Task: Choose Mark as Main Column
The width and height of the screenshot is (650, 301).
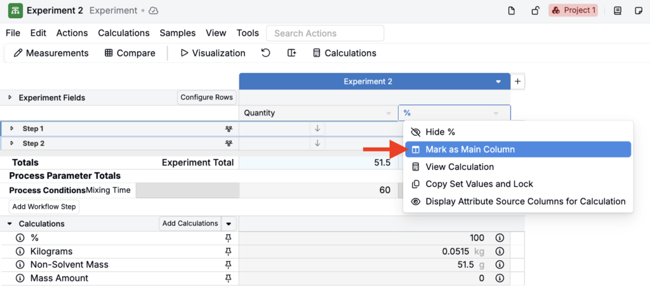Action: tap(518, 150)
